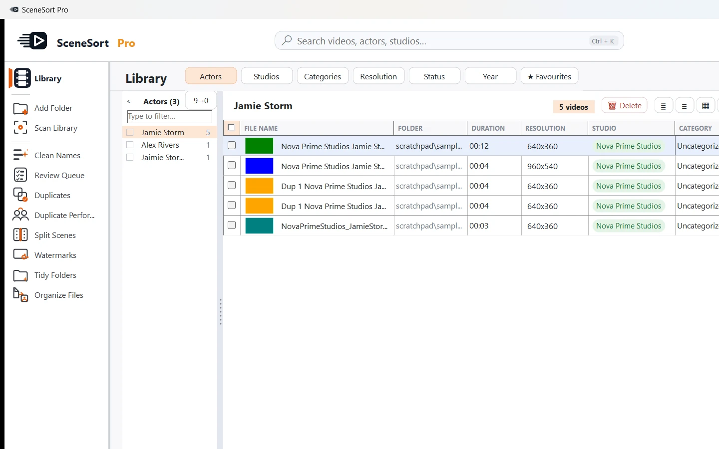Screen dimensions: 719x449
Task: Sort by the CATEGORY column header
Action: tap(697, 128)
